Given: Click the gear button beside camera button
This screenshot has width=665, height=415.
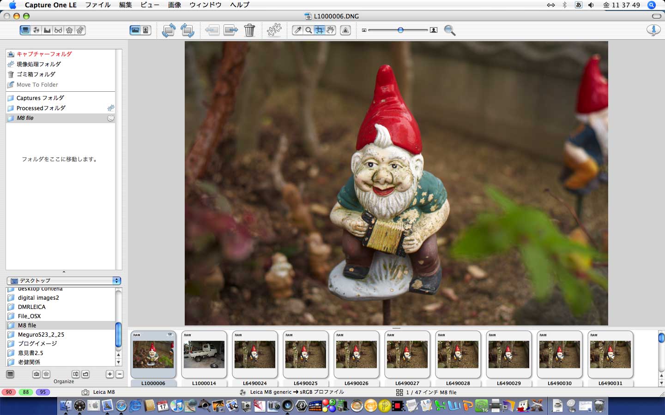Looking at the screenshot, I should [46, 374].
